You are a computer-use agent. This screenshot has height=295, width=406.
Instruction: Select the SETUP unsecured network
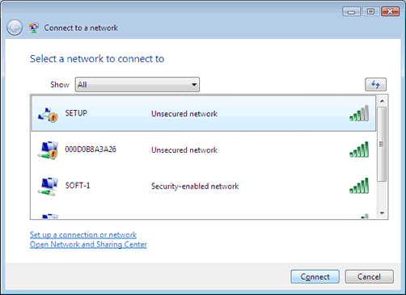204,113
